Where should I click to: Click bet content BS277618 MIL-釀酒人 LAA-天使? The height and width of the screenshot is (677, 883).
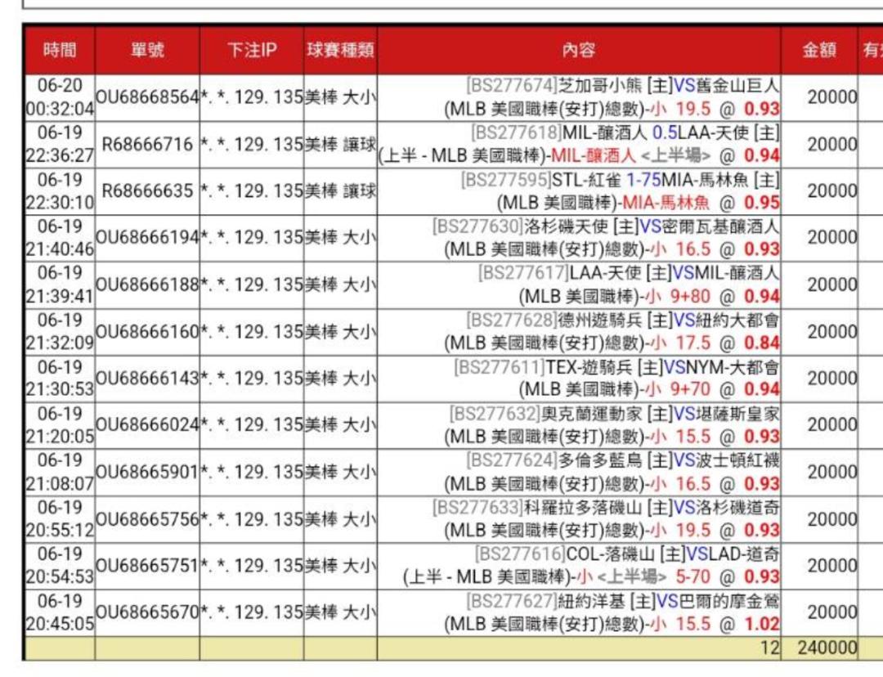pyautogui.click(x=579, y=144)
